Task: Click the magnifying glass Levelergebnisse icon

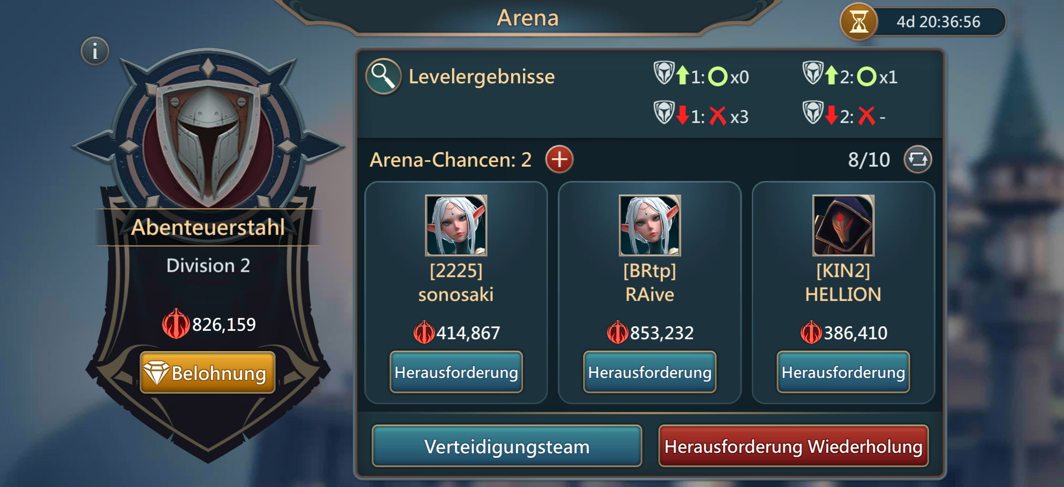Action: pos(383,76)
